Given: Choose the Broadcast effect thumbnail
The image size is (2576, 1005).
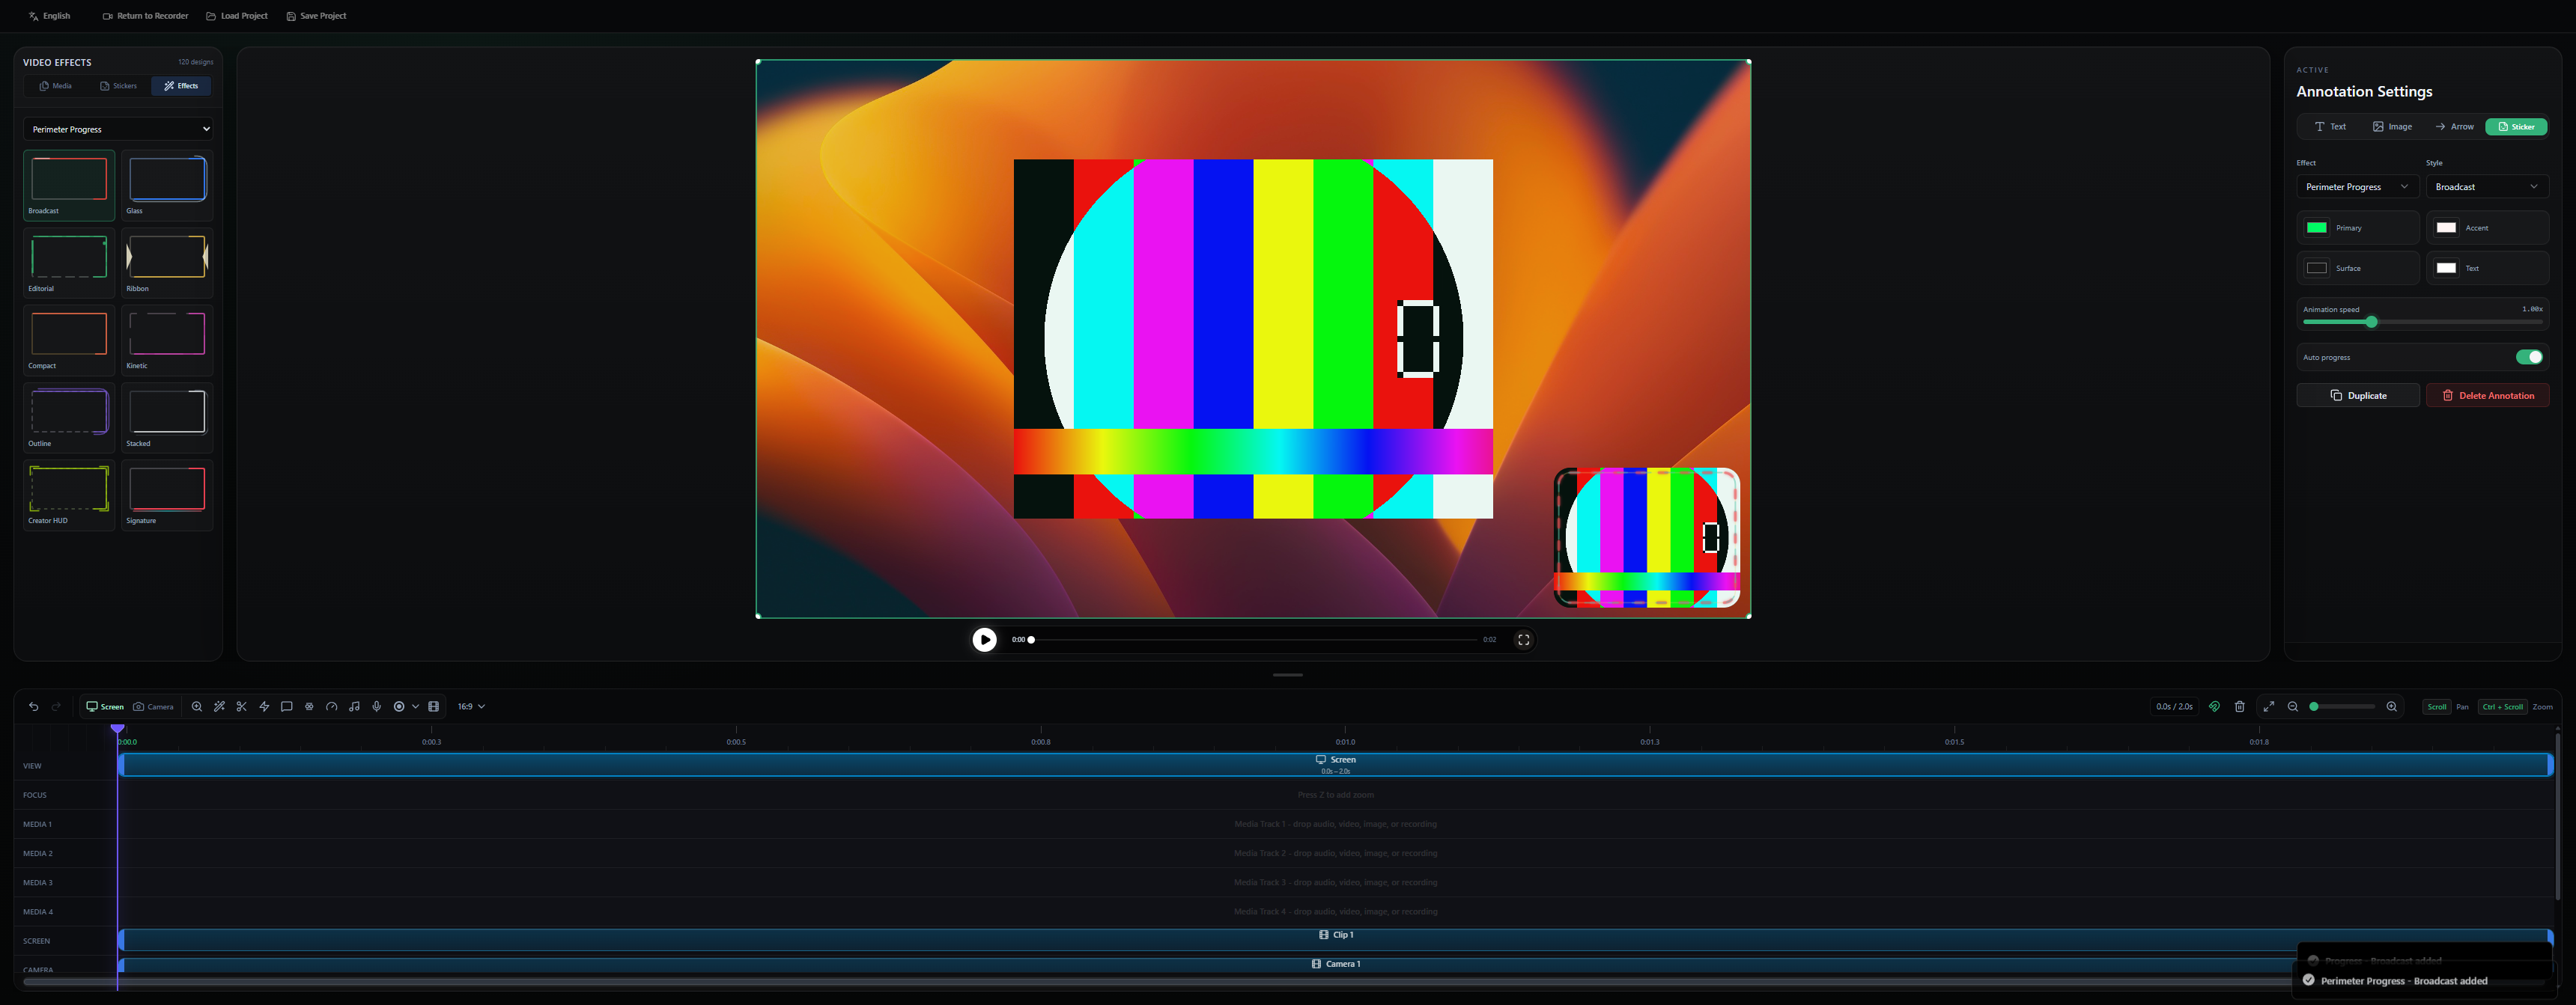Looking at the screenshot, I should point(69,185).
